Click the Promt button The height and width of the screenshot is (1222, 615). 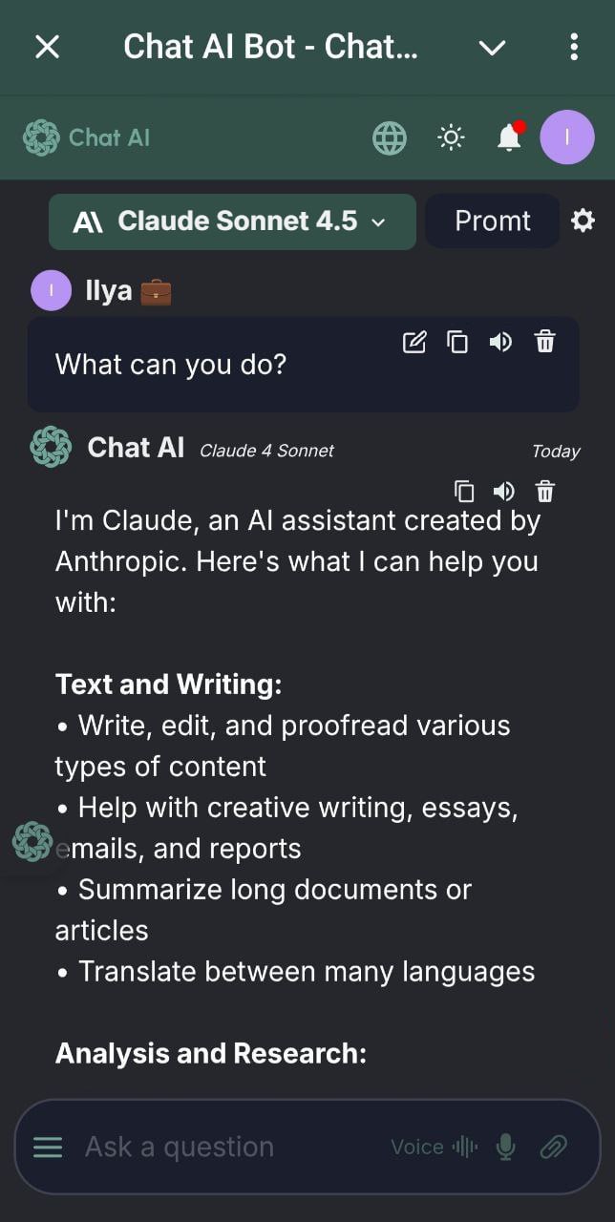[492, 221]
